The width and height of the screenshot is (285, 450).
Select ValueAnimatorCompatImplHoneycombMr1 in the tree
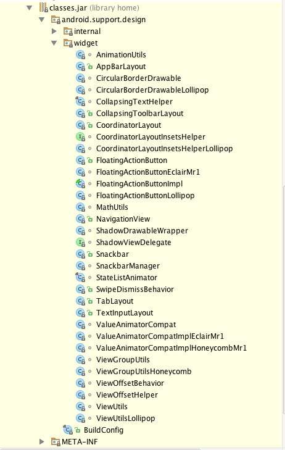pyautogui.click(x=171, y=348)
